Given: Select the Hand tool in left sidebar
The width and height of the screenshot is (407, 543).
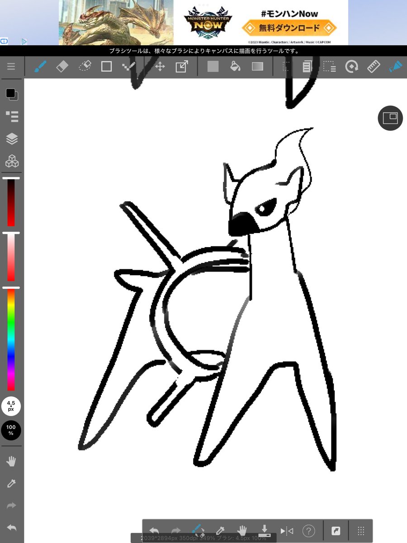Looking at the screenshot, I should tap(11, 462).
